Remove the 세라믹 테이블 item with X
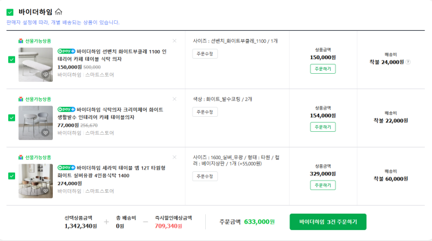 [174, 157]
